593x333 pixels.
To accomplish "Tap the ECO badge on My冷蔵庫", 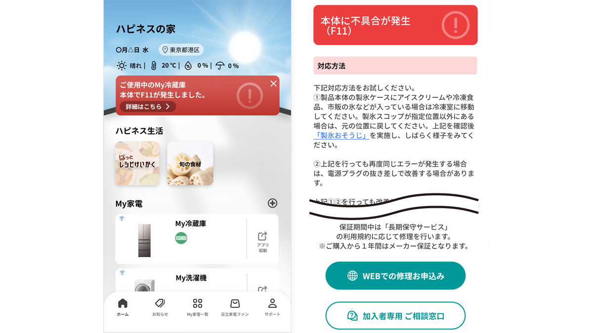I will coord(181,238).
